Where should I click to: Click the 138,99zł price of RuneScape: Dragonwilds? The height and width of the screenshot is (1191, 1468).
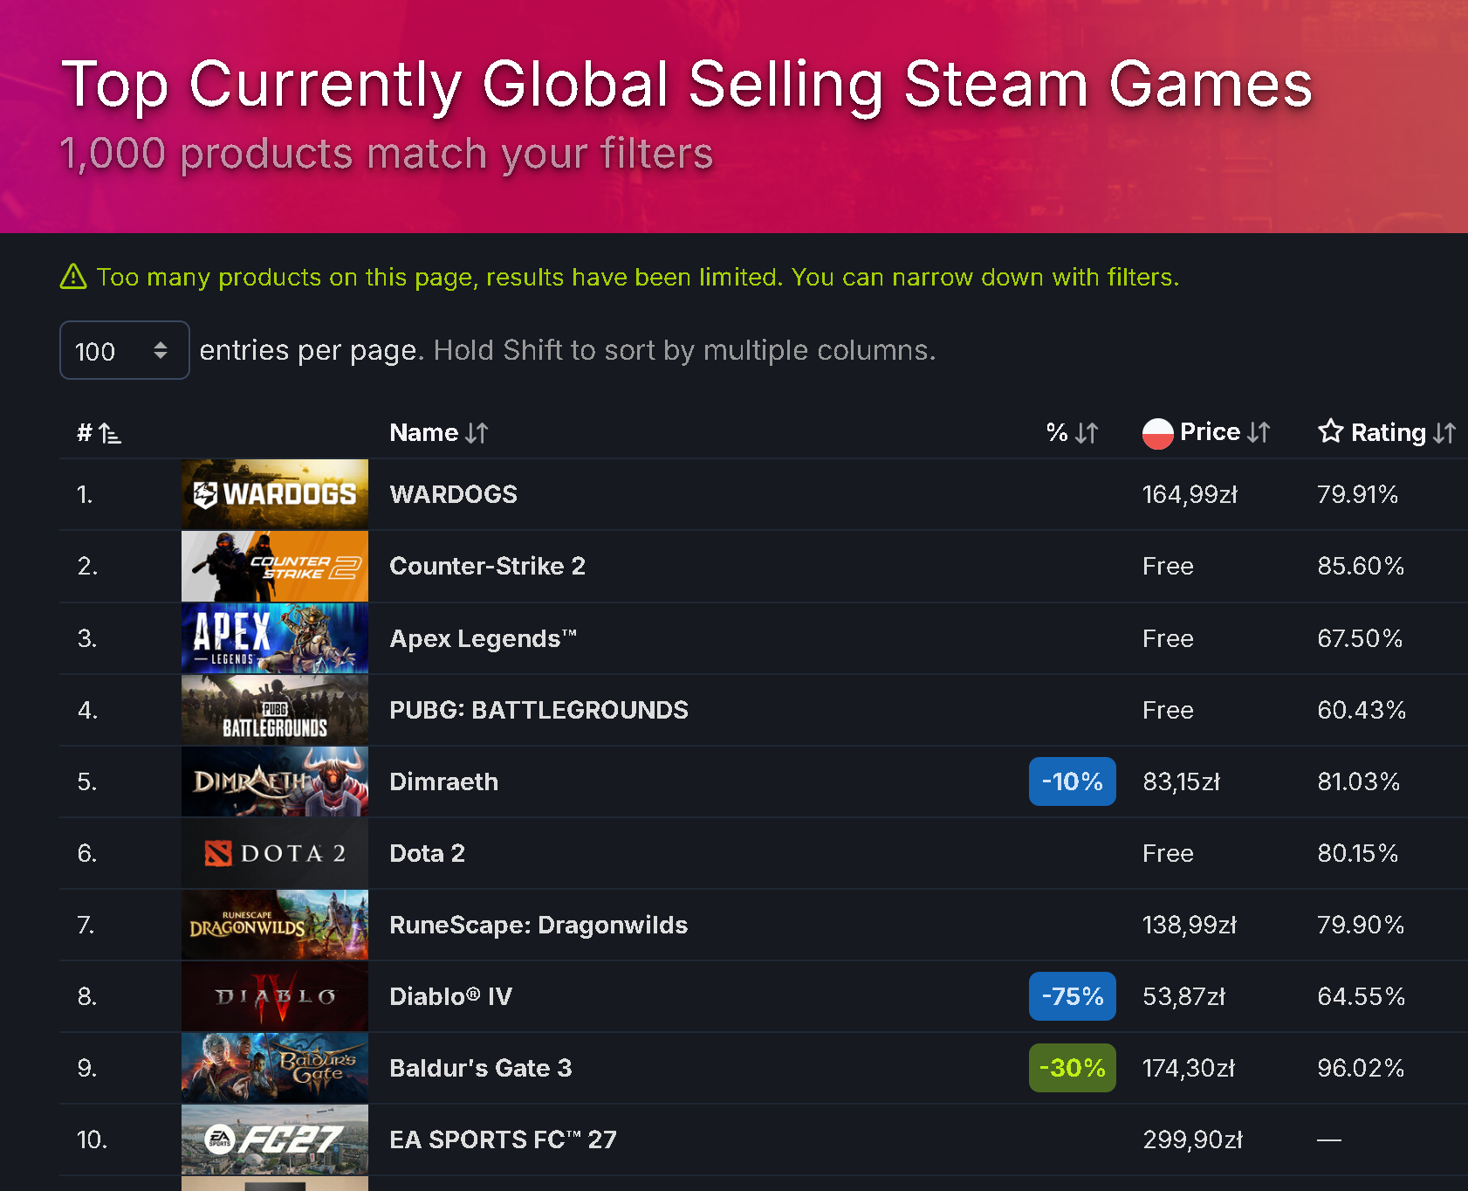coord(1190,925)
